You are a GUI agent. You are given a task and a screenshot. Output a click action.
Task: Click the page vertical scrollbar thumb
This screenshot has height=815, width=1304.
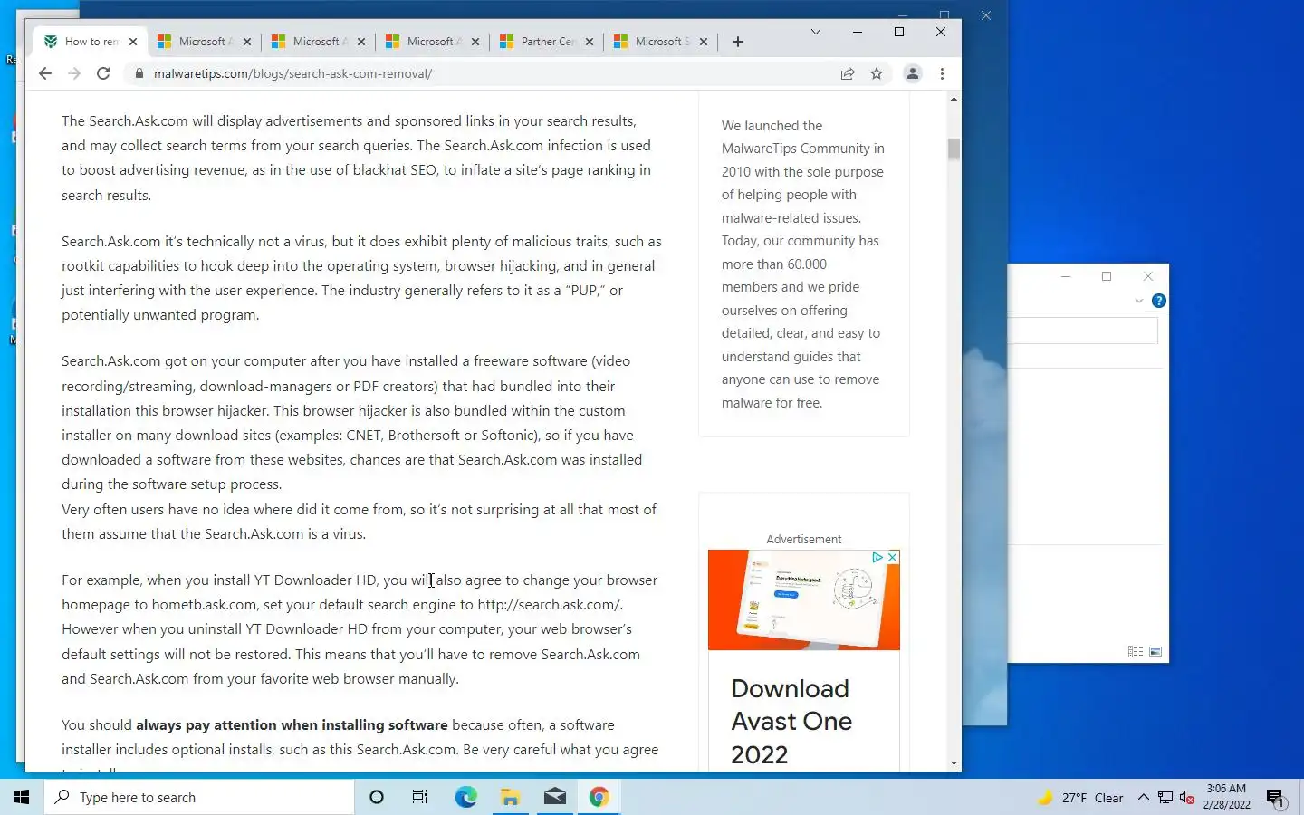954,149
